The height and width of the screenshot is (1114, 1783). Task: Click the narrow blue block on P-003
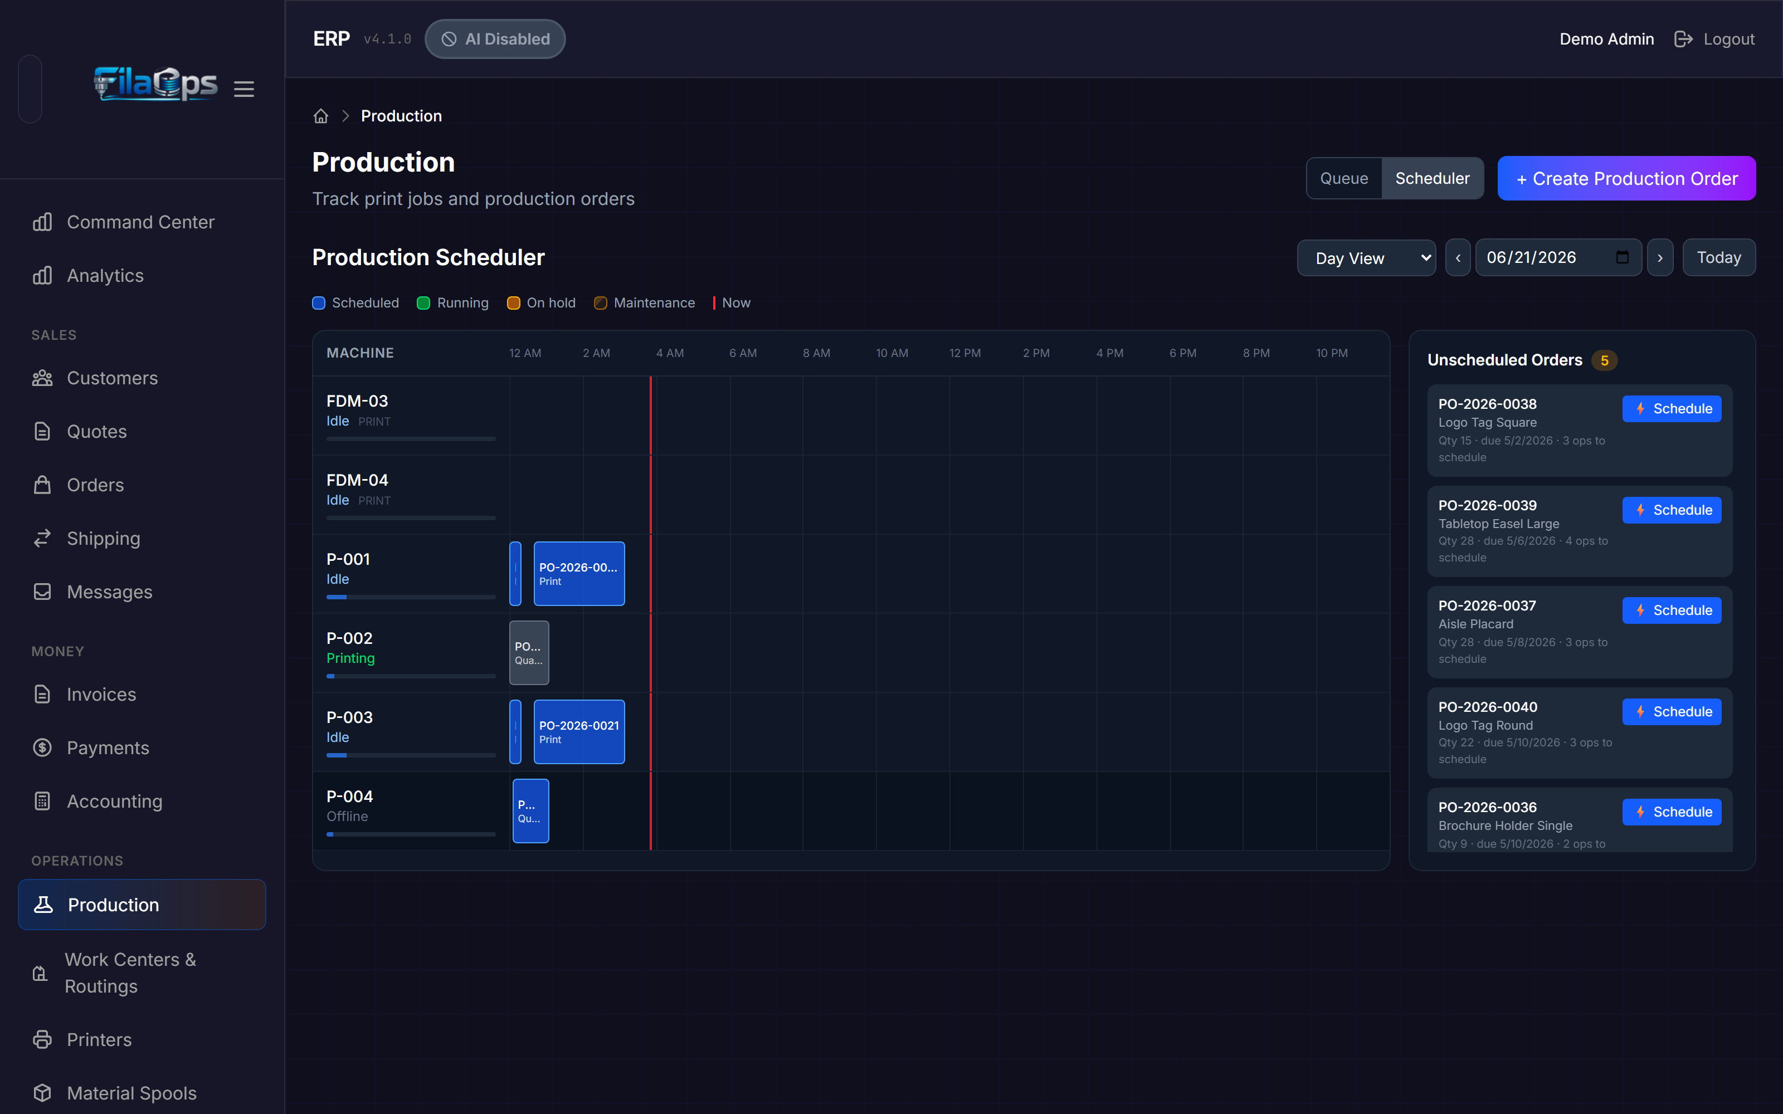coord(515,731)
